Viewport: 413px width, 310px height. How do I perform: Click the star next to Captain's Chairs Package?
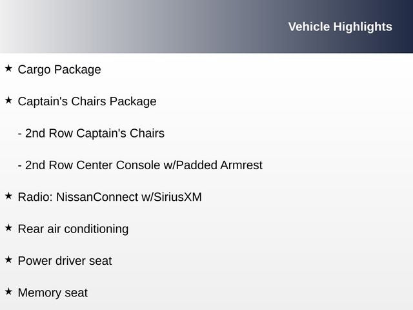(x=8, y=100)
